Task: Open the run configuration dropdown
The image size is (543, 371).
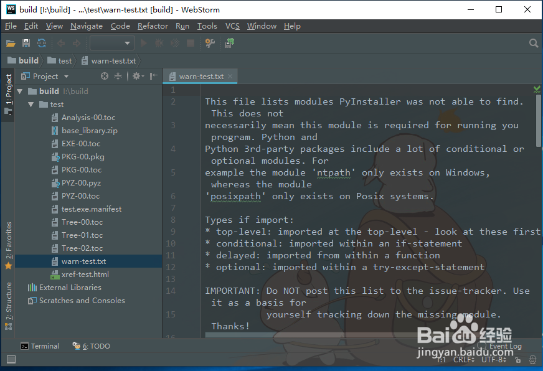Action: coord(112,43)
